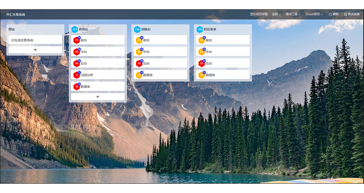This screenshot has width=364, height=193.
Task: Expand the 需求工程 dropdown menu
Action: 293,14
